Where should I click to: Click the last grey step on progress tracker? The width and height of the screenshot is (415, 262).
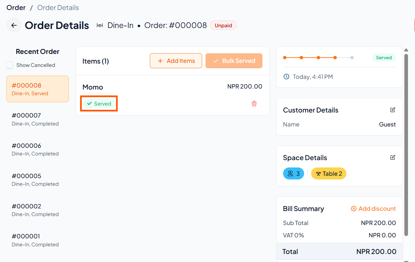tap(352, 58)
